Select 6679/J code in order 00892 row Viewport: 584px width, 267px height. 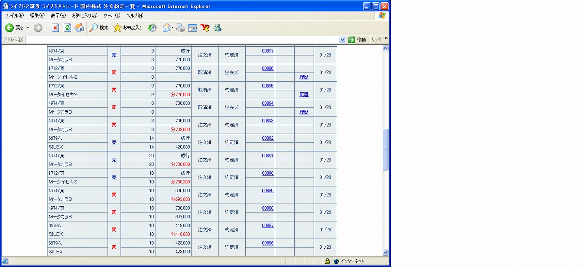pos(55,138)
